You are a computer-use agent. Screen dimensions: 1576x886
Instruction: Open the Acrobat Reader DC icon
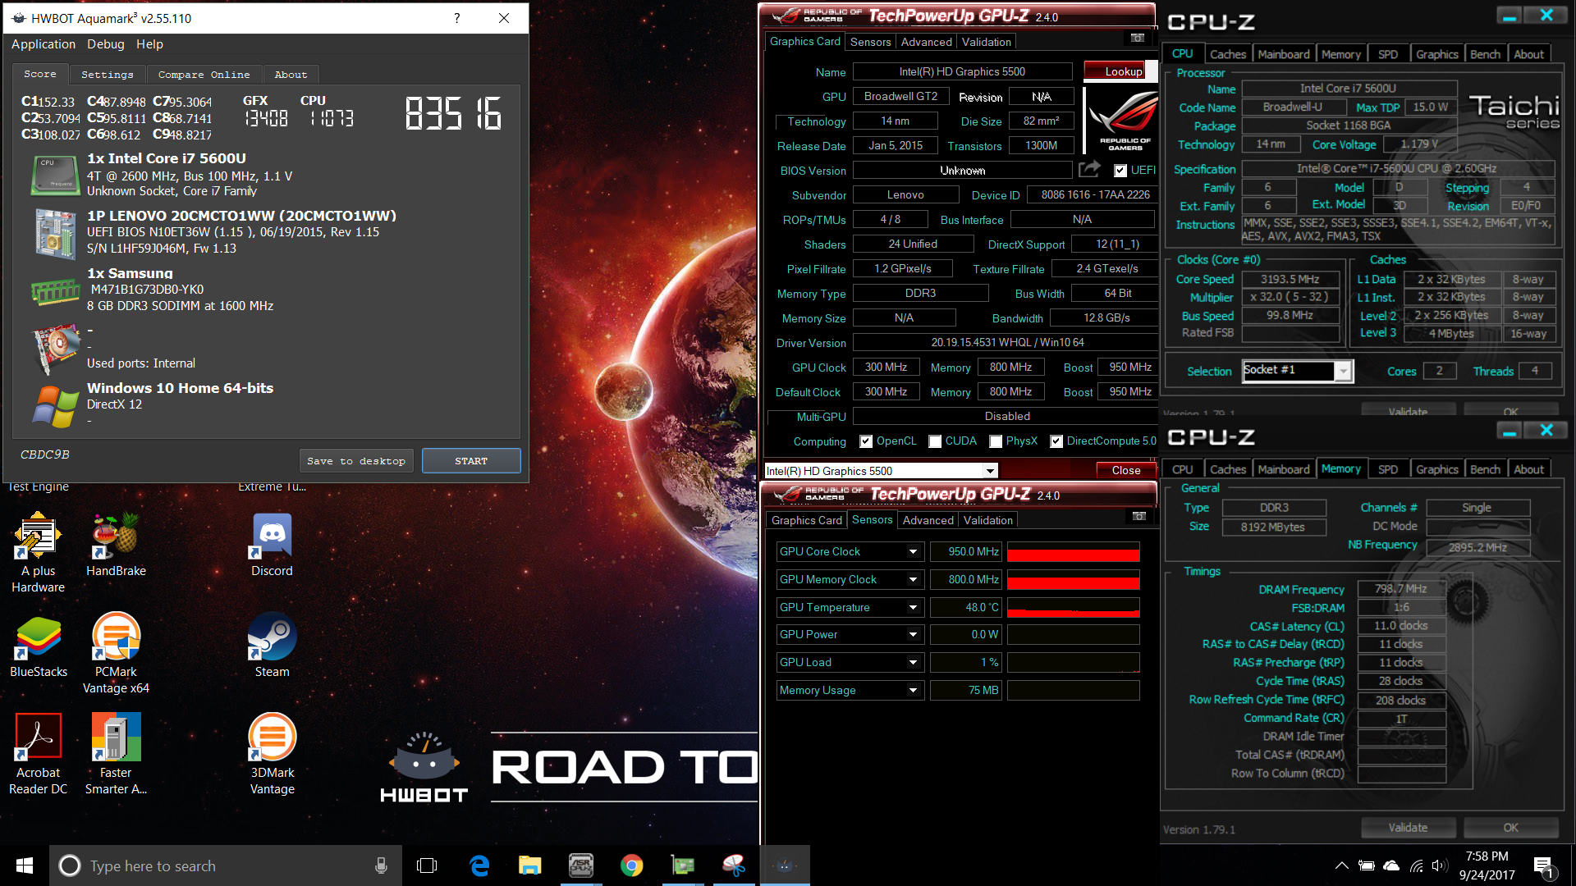pyautogui.click(x=39, y=754)
